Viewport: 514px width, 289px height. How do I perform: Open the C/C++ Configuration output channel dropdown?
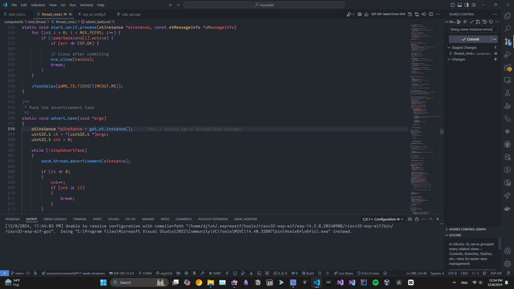coord(382,219)
